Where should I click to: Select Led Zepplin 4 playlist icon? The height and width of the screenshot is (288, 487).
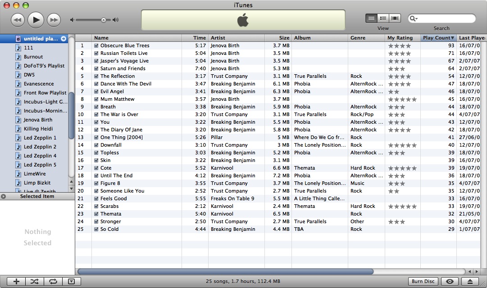(x=18, y=156)
